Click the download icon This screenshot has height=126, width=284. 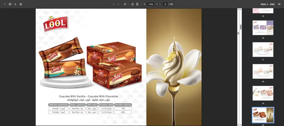(x=15, y=4)
